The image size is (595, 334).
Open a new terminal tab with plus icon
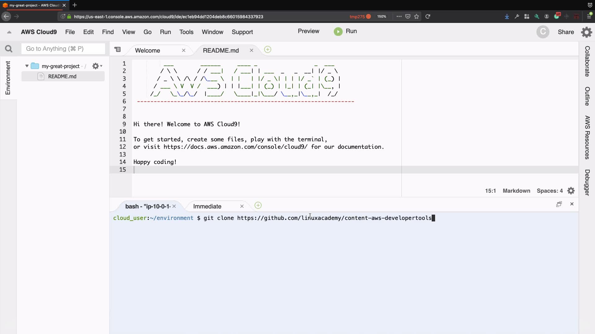pyautogui.click(x=258, y=206)
